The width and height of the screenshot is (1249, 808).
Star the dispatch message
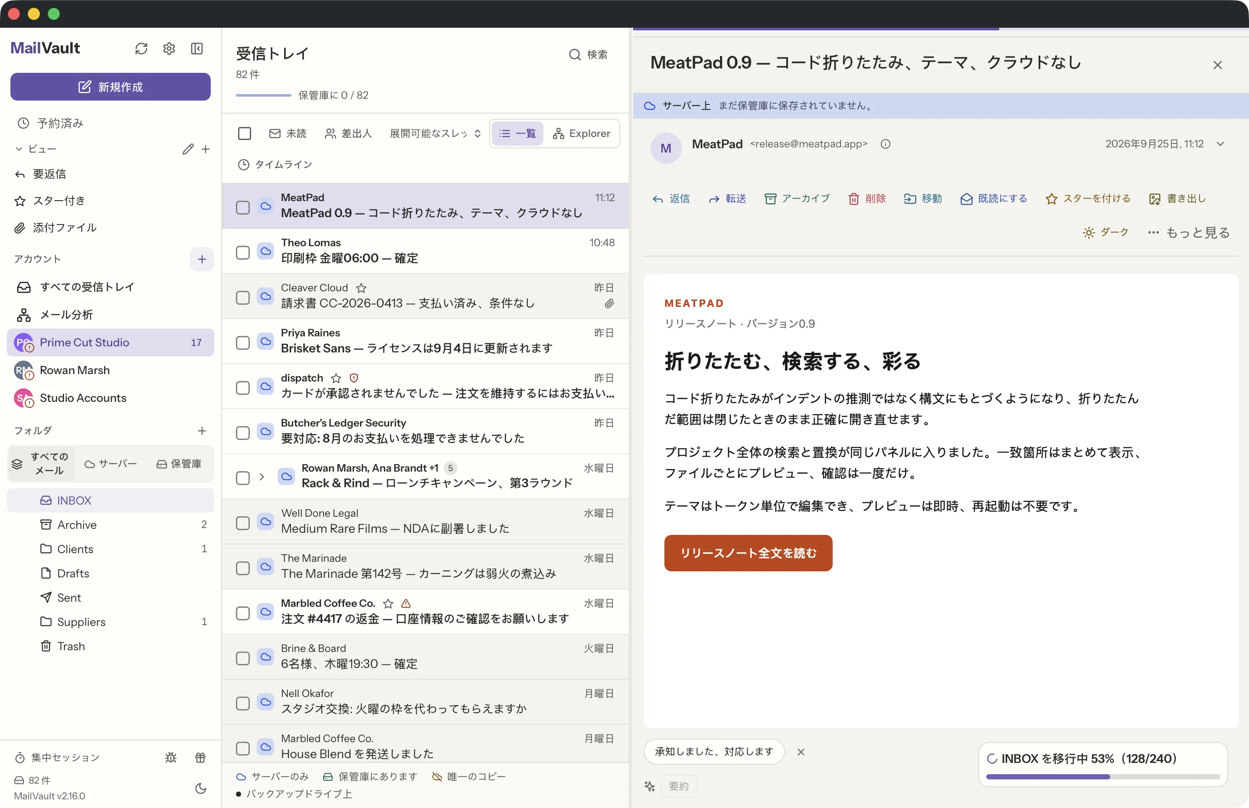(x=336, y=378)
